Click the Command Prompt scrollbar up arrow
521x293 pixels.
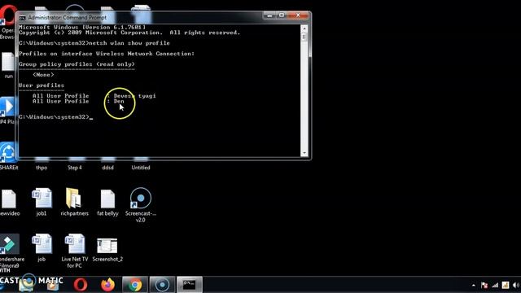click(x=304, y=29)
